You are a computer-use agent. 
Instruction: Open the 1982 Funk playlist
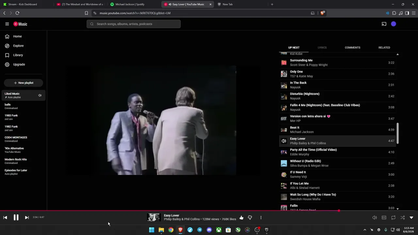24,128
